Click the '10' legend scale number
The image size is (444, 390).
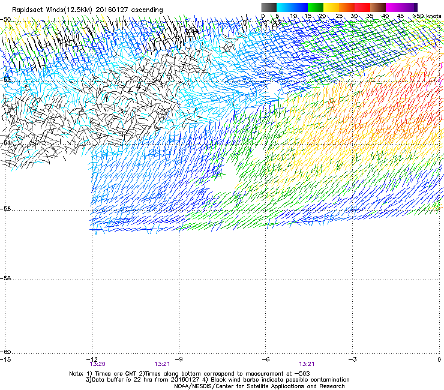tap(293, 16)
